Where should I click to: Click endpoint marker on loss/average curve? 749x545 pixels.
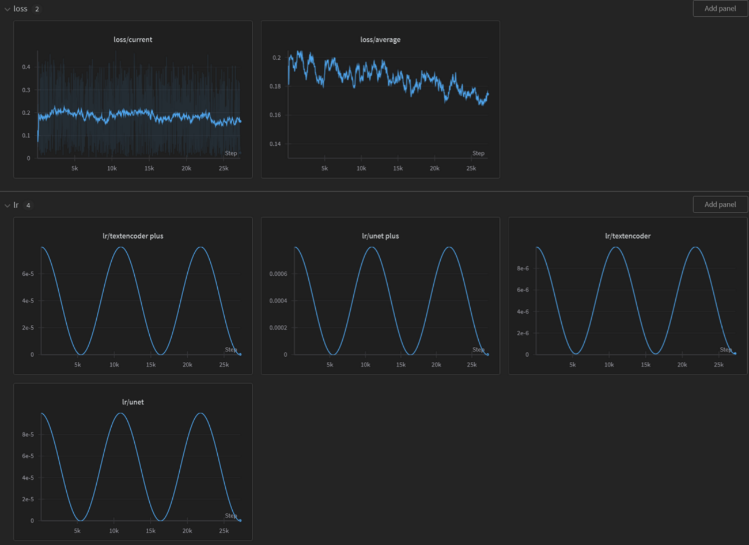click(488, 93)
